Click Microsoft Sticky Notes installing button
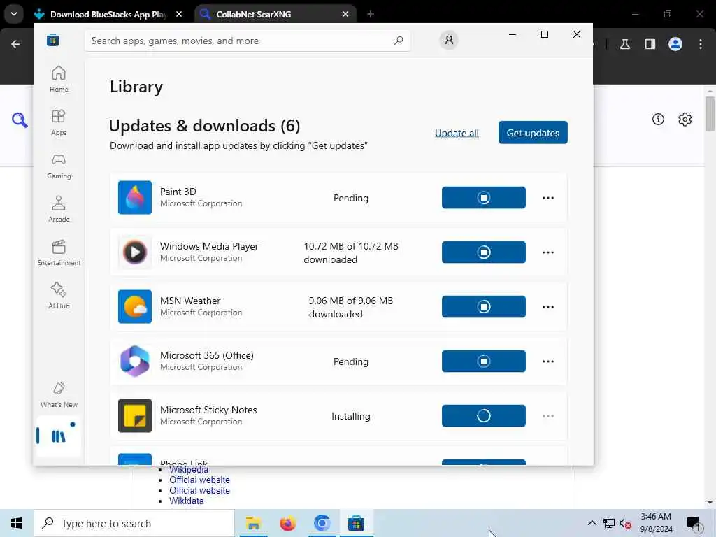The image size is (716, 537). [x=484, y=415]
